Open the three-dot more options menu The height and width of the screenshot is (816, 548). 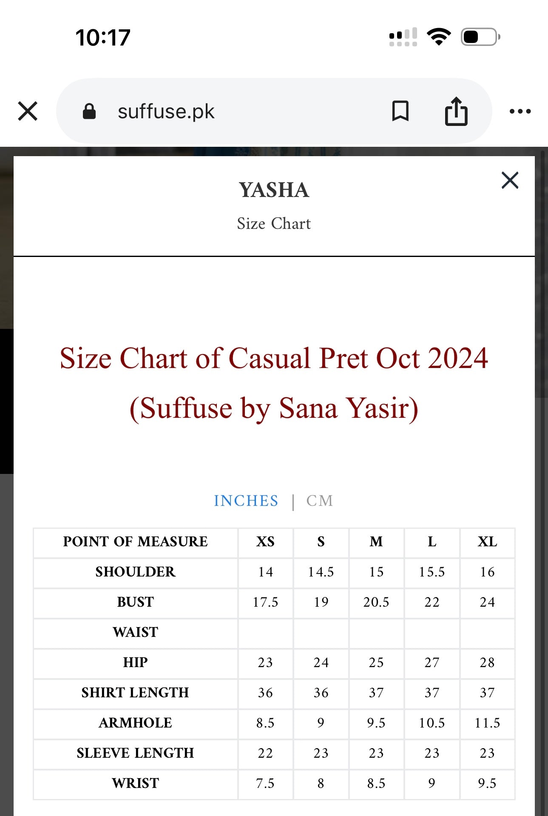click(520, 111)
